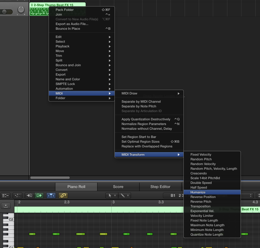Select Reverse Position transform
This screenshot has height=248, width=260.
(212, 197)
